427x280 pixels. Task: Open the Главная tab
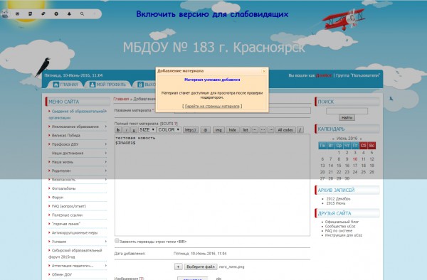[65, 85]
